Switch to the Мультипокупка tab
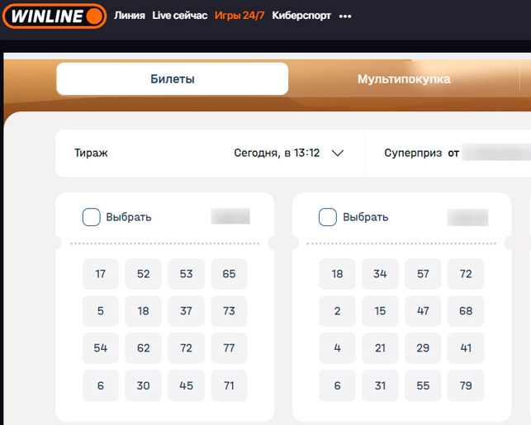This screenshot has height=425, width=531. pos(404,79)
